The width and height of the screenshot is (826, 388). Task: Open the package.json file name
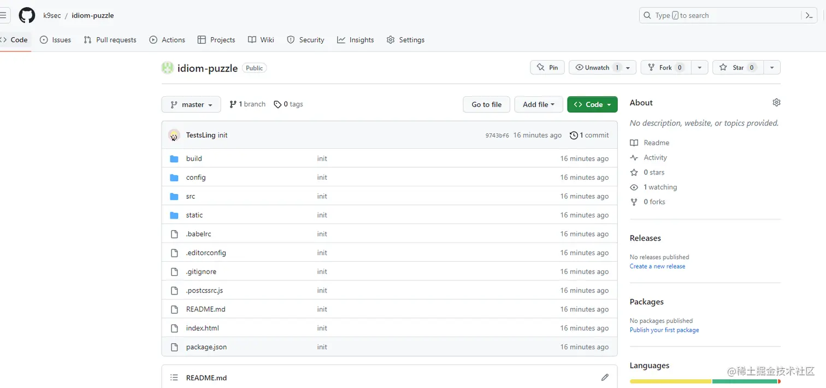coord(206,347)
